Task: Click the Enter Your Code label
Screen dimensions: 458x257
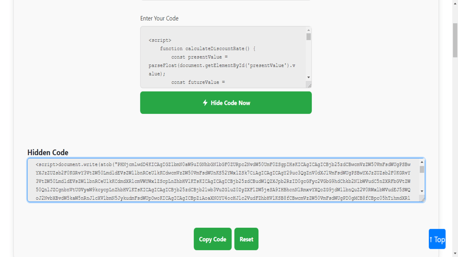Action: [159, 19]
